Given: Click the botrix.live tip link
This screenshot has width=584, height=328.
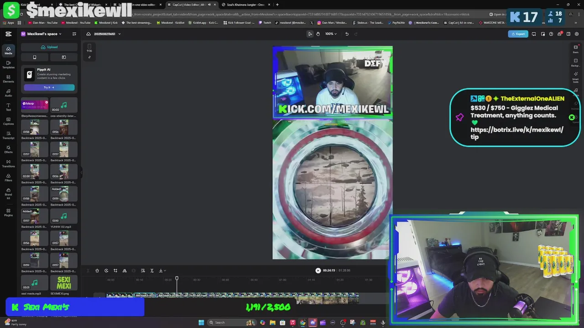Looking at the screenshot, I should tap(517, 133).
